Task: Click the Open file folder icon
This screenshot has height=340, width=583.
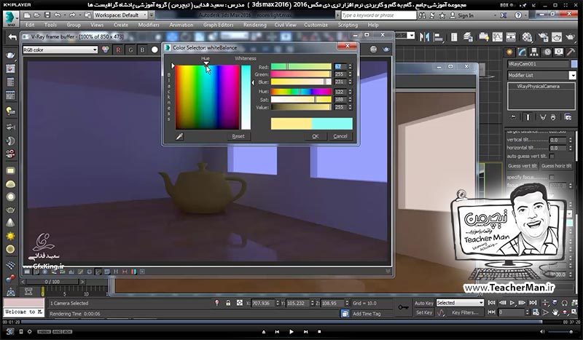Action: click(37, 15)
